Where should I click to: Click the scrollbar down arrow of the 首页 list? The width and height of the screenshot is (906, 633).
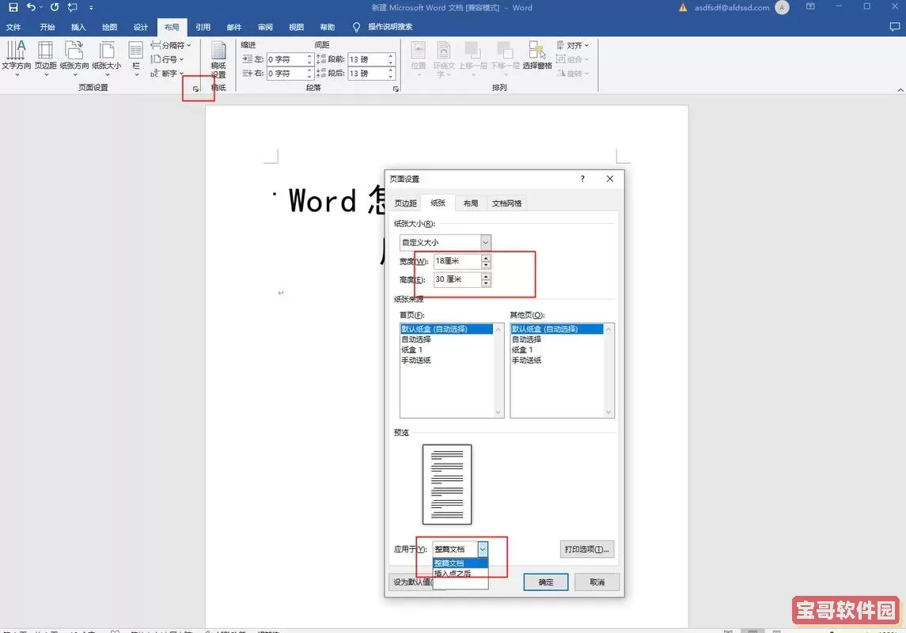click(x=498, y=411)
